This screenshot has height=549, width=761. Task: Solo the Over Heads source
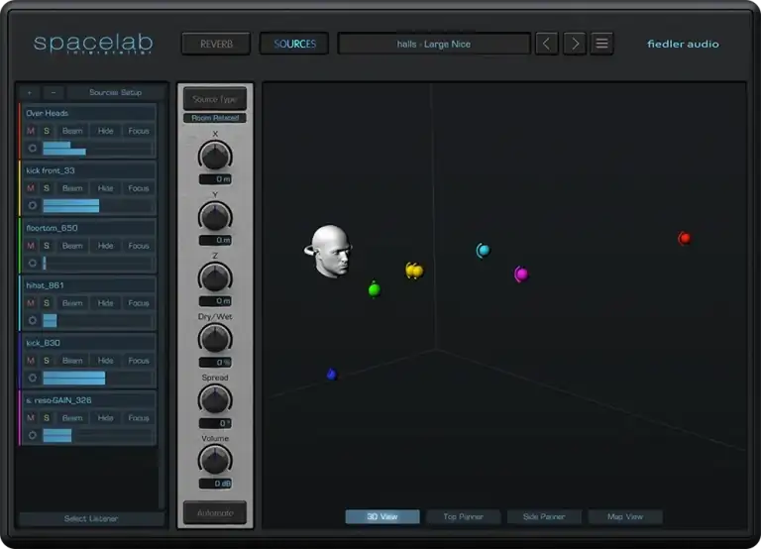click(x=47, y=131)
